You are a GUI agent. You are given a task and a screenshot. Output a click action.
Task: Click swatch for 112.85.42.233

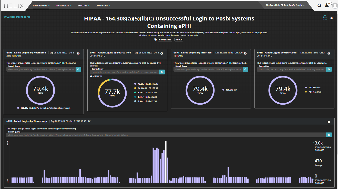pyautogui.click(x=135, y=97)
